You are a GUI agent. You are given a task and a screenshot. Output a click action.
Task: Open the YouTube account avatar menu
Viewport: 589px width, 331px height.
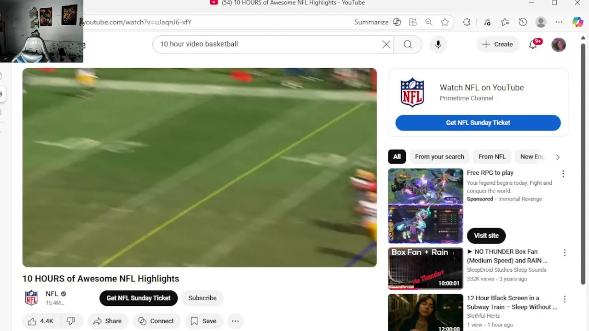(x=559, y=45)
